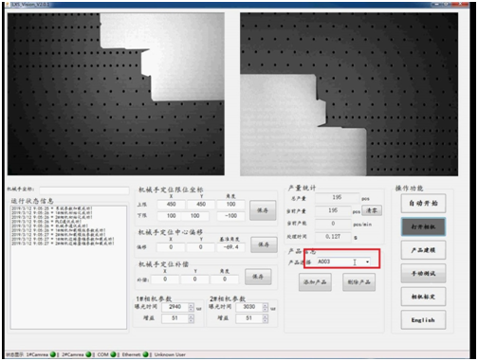Decrease camera 2 gain value stepper
This screenshot has width=478, height=361.
tap(265, 320)
